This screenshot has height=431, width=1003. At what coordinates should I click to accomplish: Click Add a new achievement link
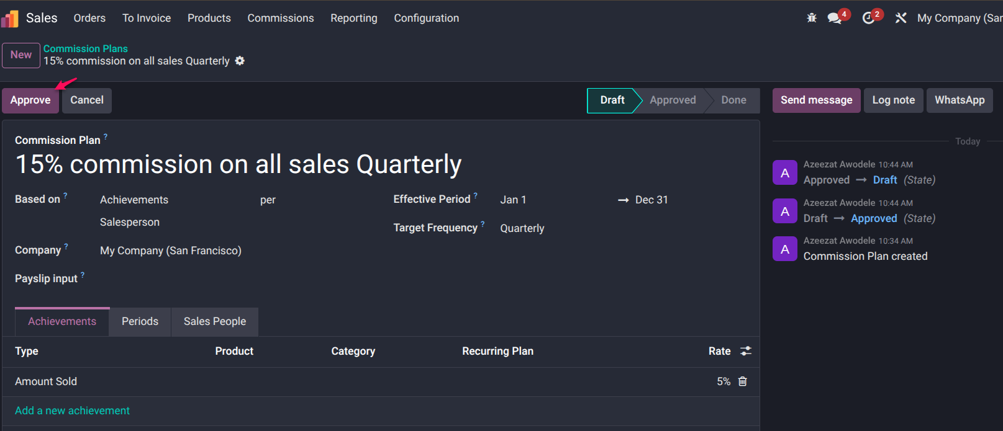[72, 411]
